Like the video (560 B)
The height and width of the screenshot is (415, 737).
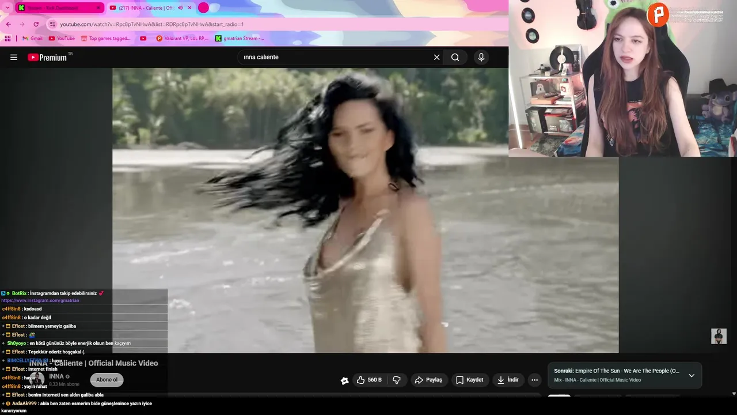pyautogui.click(x=368, y=380)
